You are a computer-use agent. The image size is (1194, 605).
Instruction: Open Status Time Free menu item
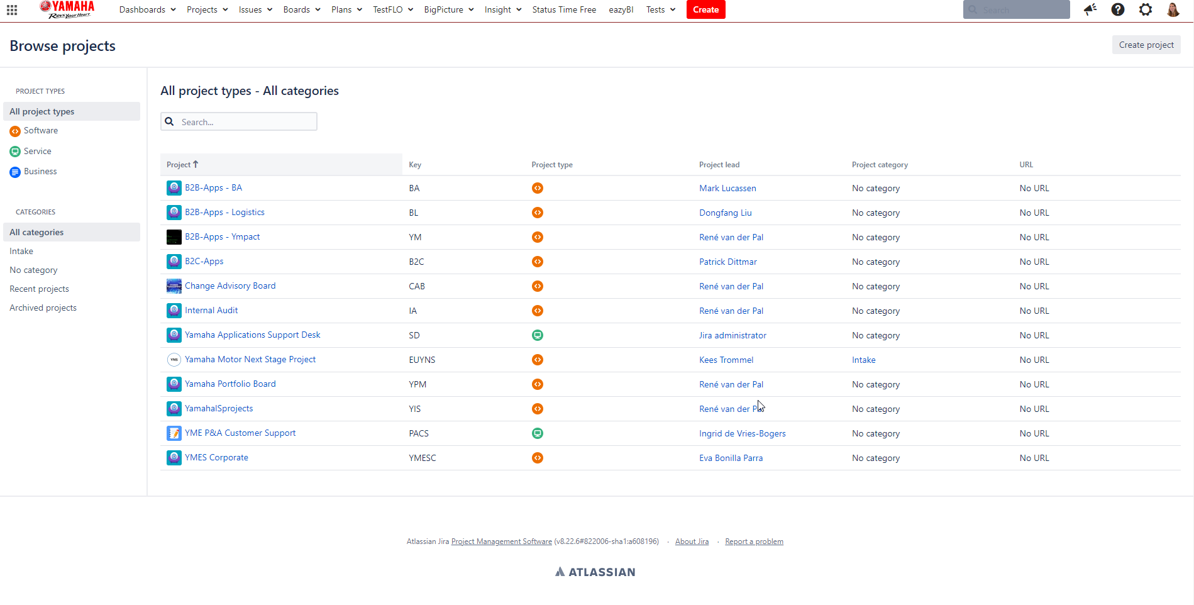tap(564, 9)
